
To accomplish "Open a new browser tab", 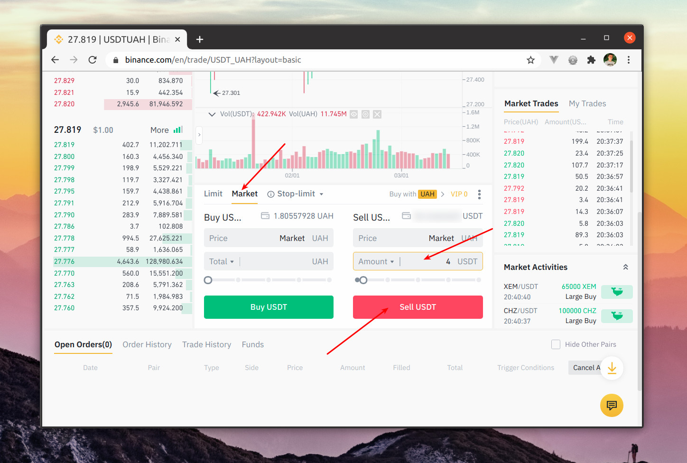I will click(x=200, y=39).
